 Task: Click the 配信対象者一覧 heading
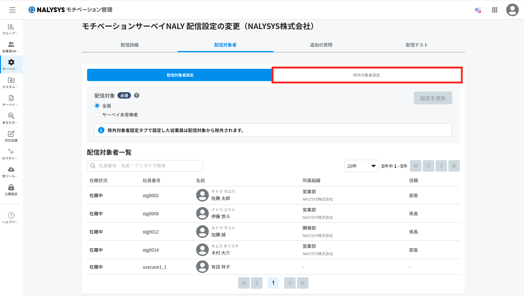109,152
